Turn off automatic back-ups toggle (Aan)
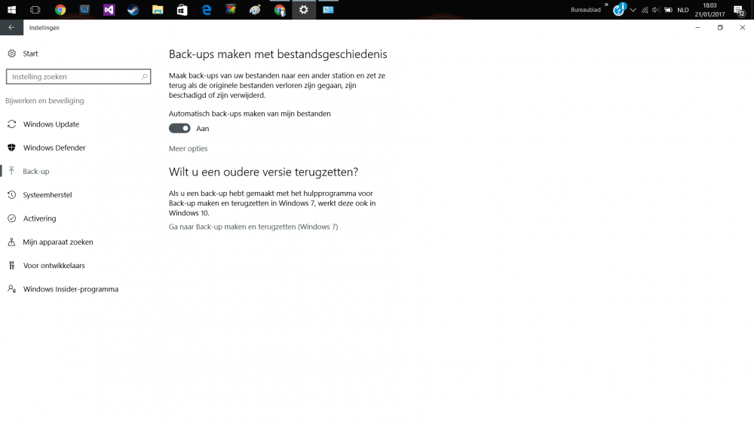Image resolution: width=754 pixels, height=424 pixels. click(179, 128)
